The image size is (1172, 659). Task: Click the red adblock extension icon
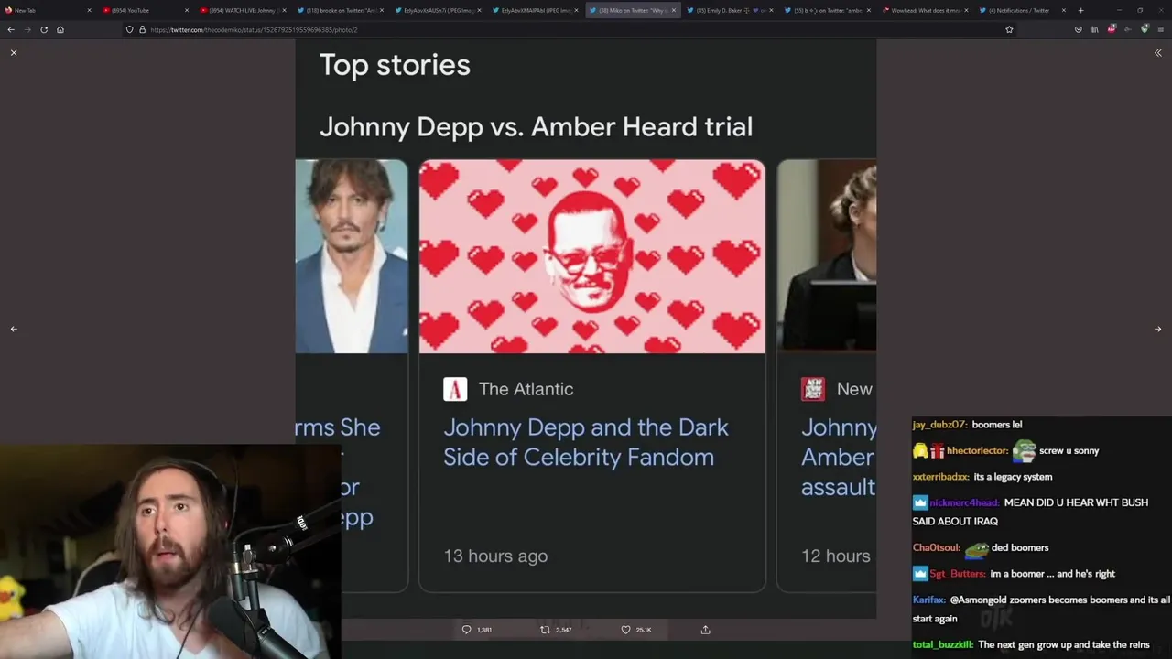click(x=1112, y=29)
